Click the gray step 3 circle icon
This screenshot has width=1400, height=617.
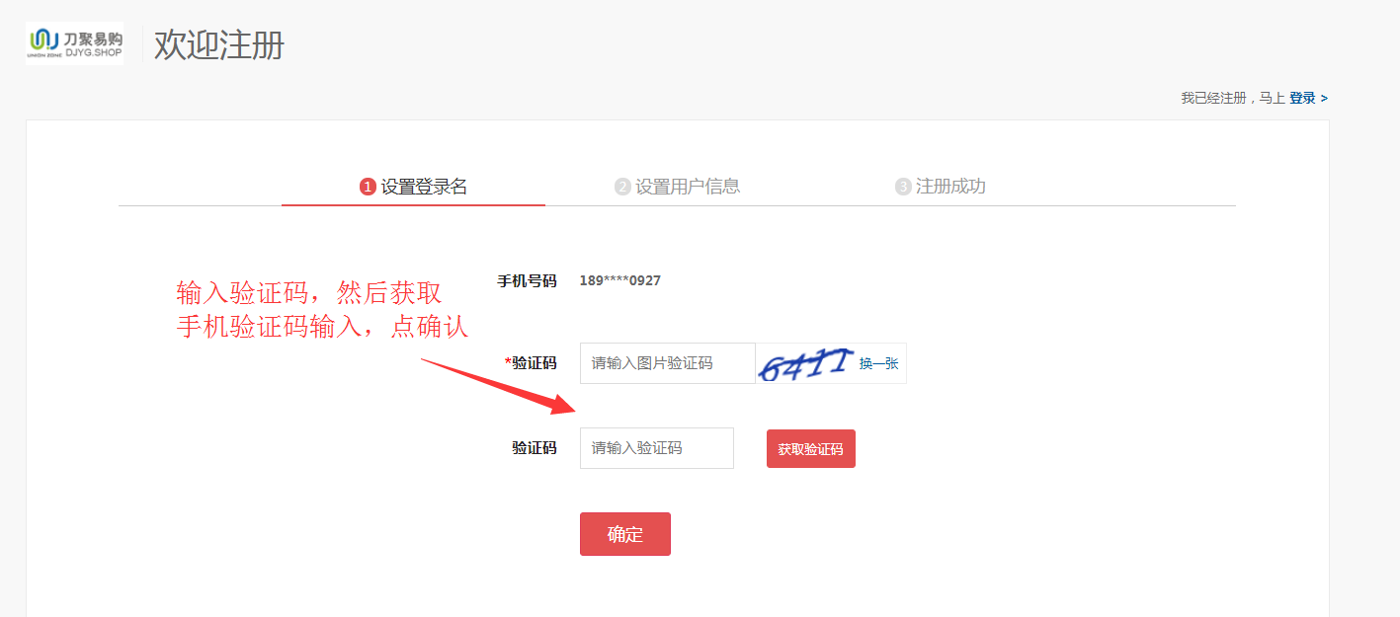tap(903, 187)
